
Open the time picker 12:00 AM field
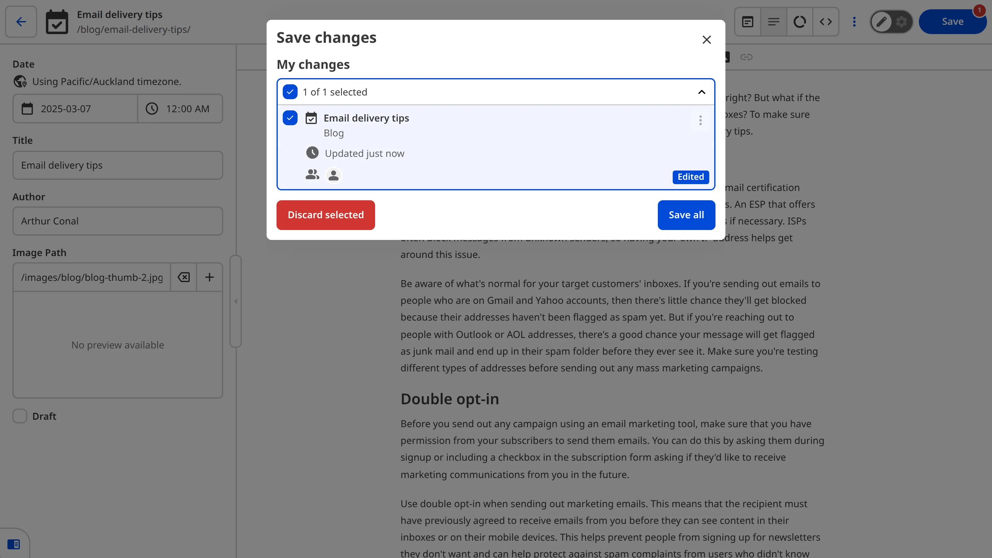coord(180,109)
